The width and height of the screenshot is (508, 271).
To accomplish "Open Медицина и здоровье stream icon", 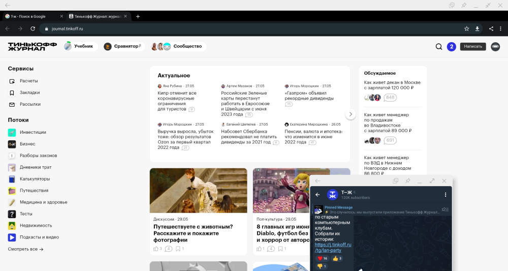I will [x=12, y=202].
